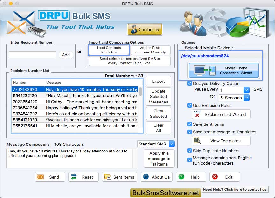The image size is (275, 198).
Task: Click the BulkSmsSoftware.net banner
Action: click(x=166, y=193)
